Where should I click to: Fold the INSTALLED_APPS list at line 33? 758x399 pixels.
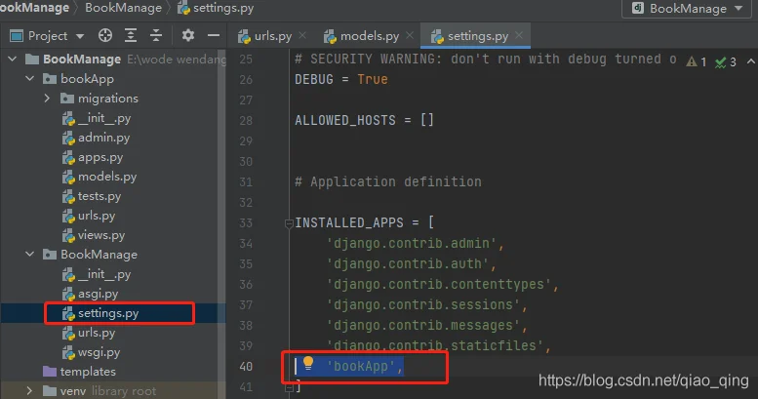pos(289,223)
